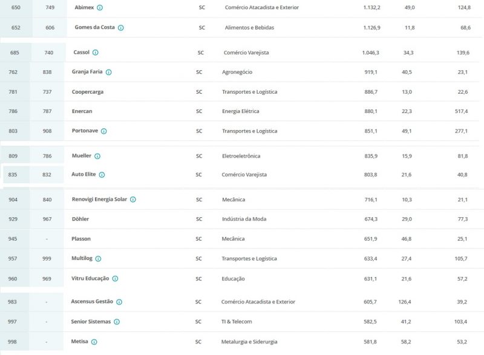Open the info icon beside Gomes da Costa
This screenshot has height=355, width=484.
click(x=121, y=28)
